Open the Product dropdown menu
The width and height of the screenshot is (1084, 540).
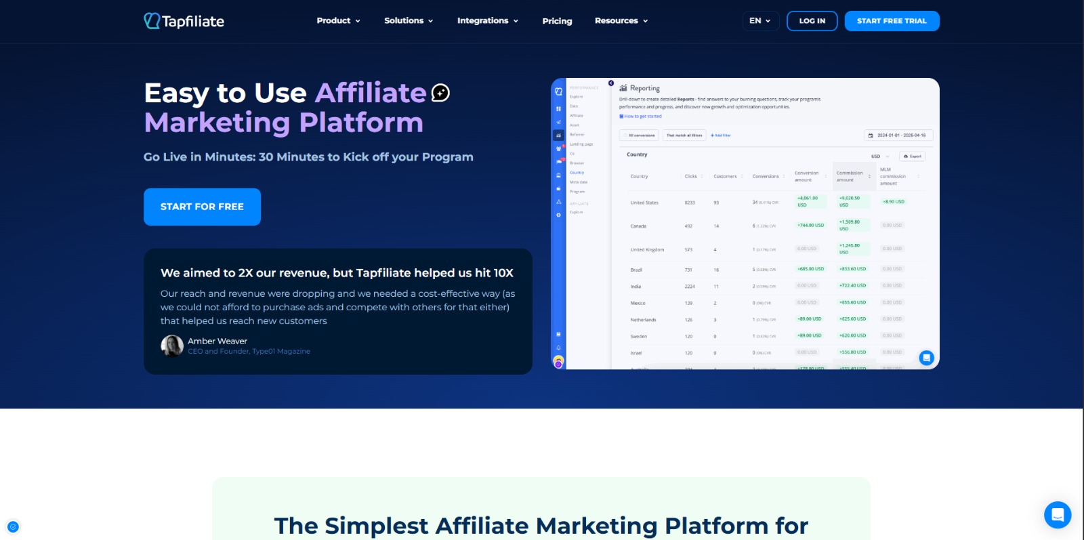338,20
